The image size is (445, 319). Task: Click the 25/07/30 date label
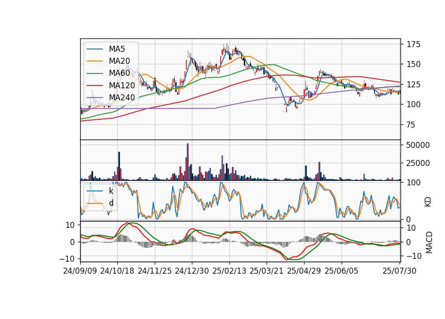pos(400,271)
